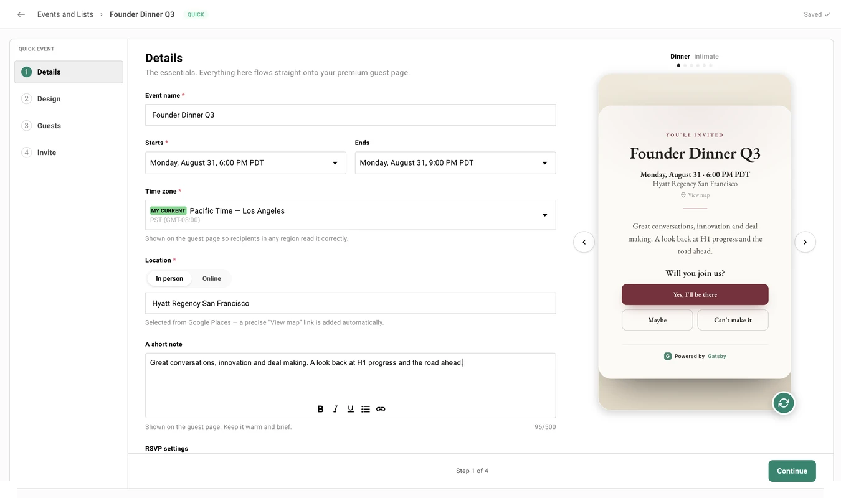Show previous preview design arrow

click(x=584, y=242)
